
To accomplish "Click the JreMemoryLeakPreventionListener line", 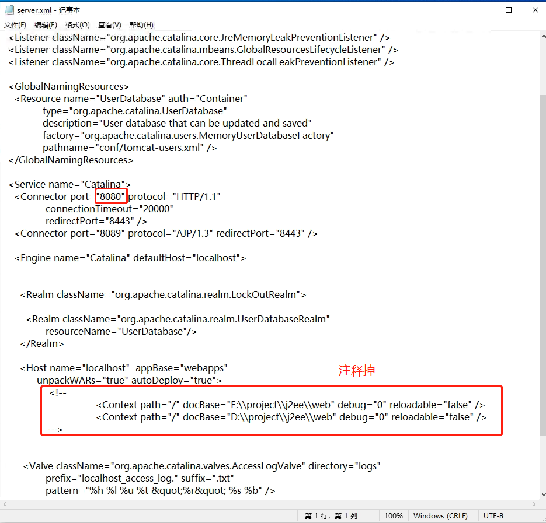I will click(x=200, y=37).
